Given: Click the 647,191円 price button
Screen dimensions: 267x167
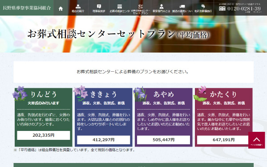Looking at the screenshot, I should [x=223, y=140].
